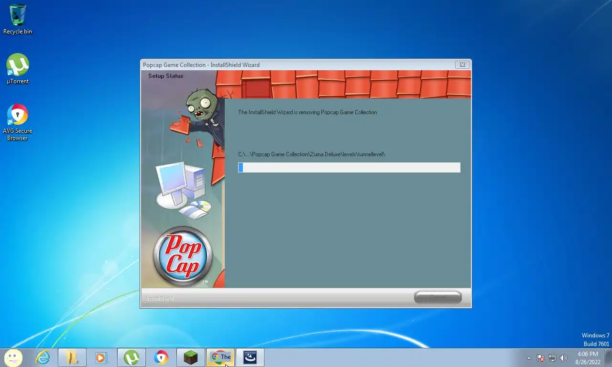The width and height of the screenshot is (612, 367).
Task: Click the 'removing Popcap Game Collection' message
Action: pos(307,112)
